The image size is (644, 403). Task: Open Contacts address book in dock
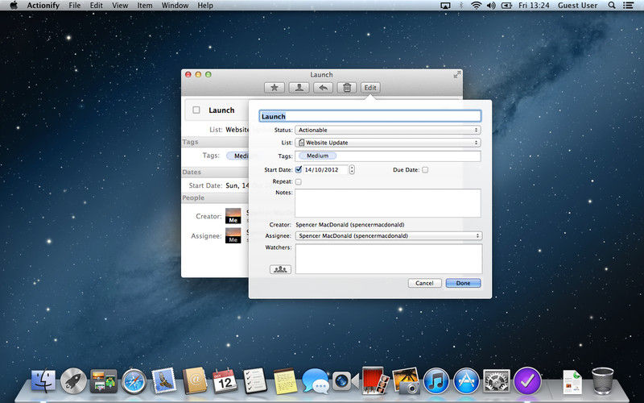click(x=194, y=380)
